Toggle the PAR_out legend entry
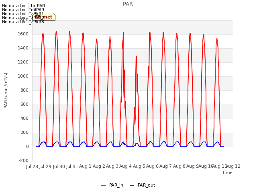 pos(142,185)
